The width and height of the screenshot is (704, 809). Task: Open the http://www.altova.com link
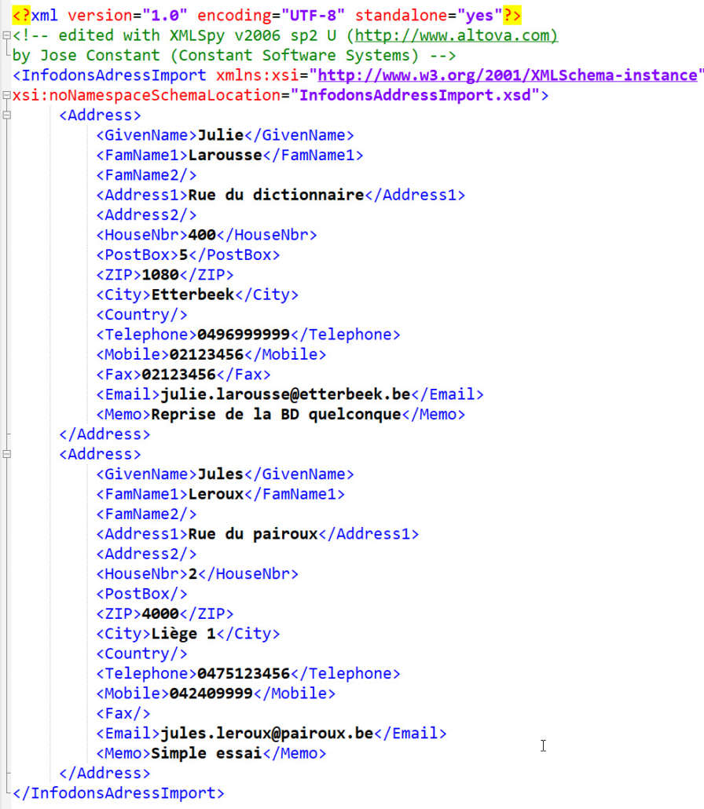coord(456,35)
